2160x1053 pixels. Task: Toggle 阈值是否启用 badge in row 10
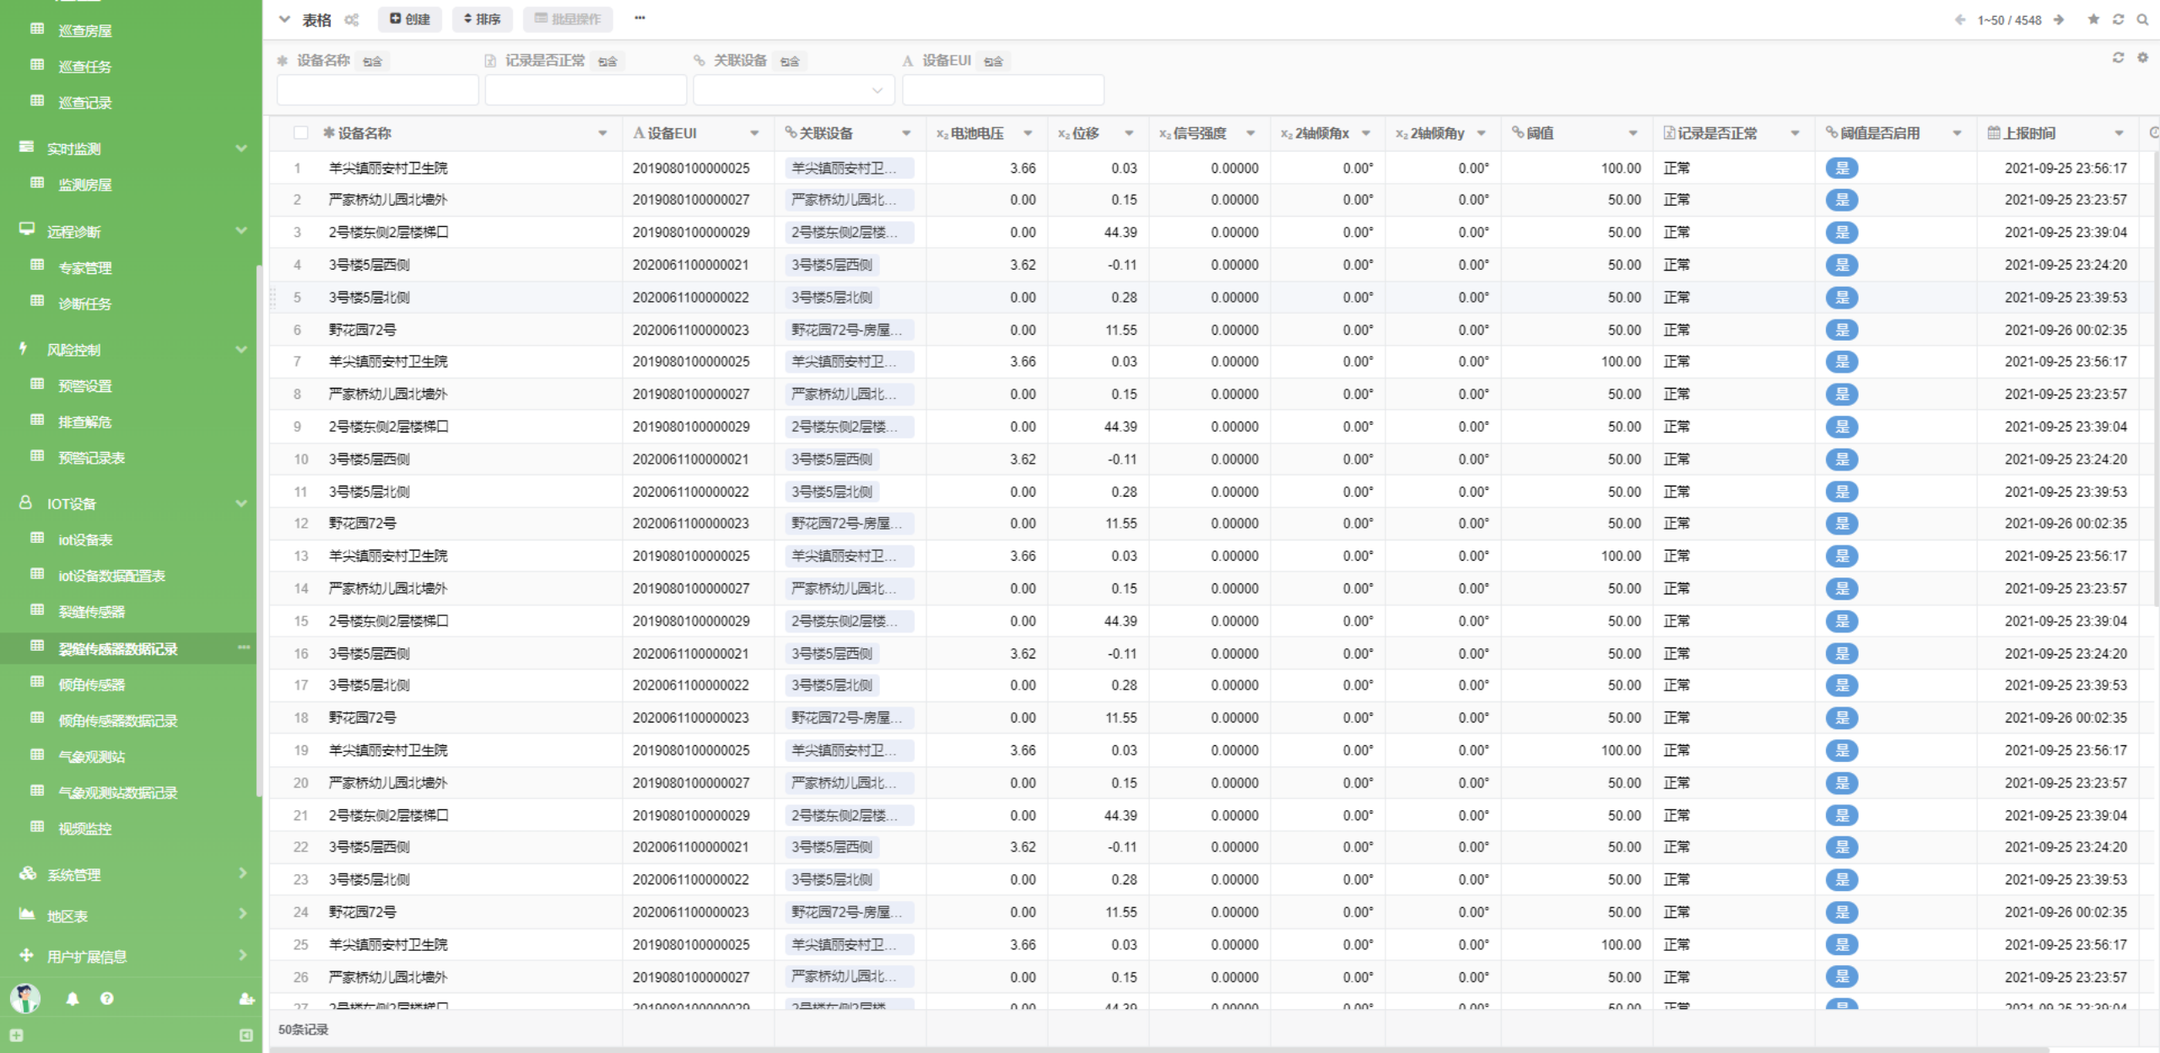coord(1842,459)
